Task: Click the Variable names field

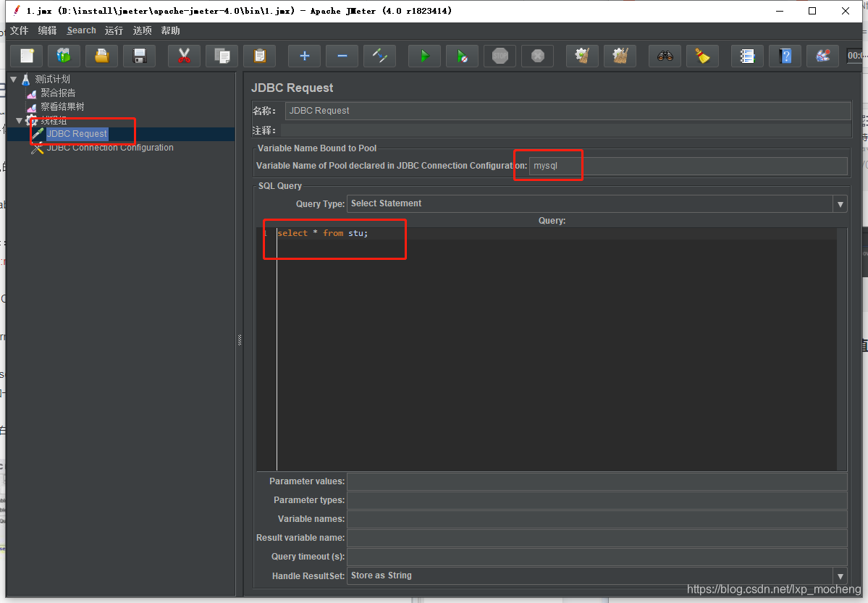Action: pyautogui.click(x=597, y=519)
